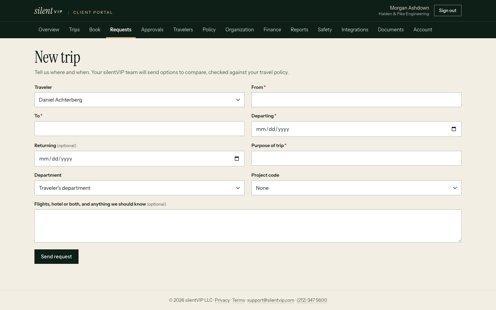This screenshot has height=310, width=496.
Task: Click the silentVIP logo
Action: [48, 11]
